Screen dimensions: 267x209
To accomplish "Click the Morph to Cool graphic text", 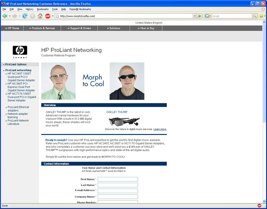I will tap(93, 80).
